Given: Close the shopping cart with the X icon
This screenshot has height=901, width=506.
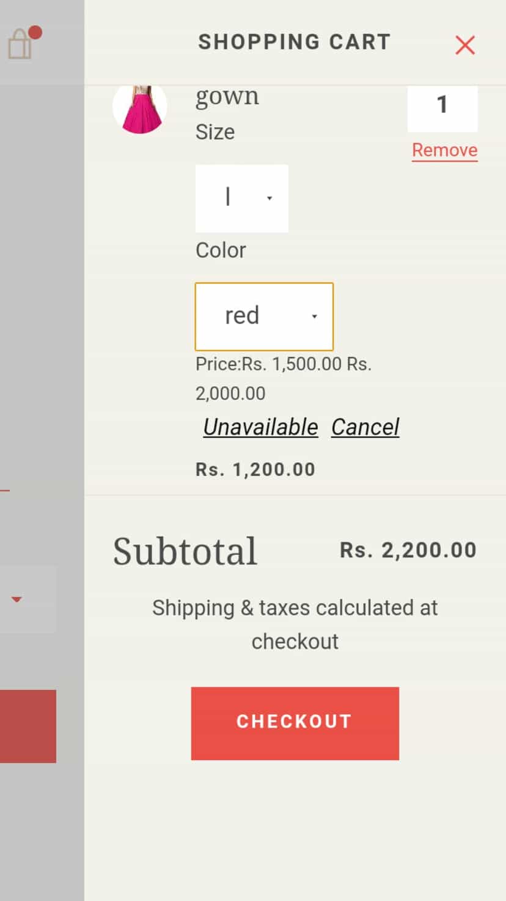Looking at the screenshot, I should pyautogui.click(x=465, y=45).
